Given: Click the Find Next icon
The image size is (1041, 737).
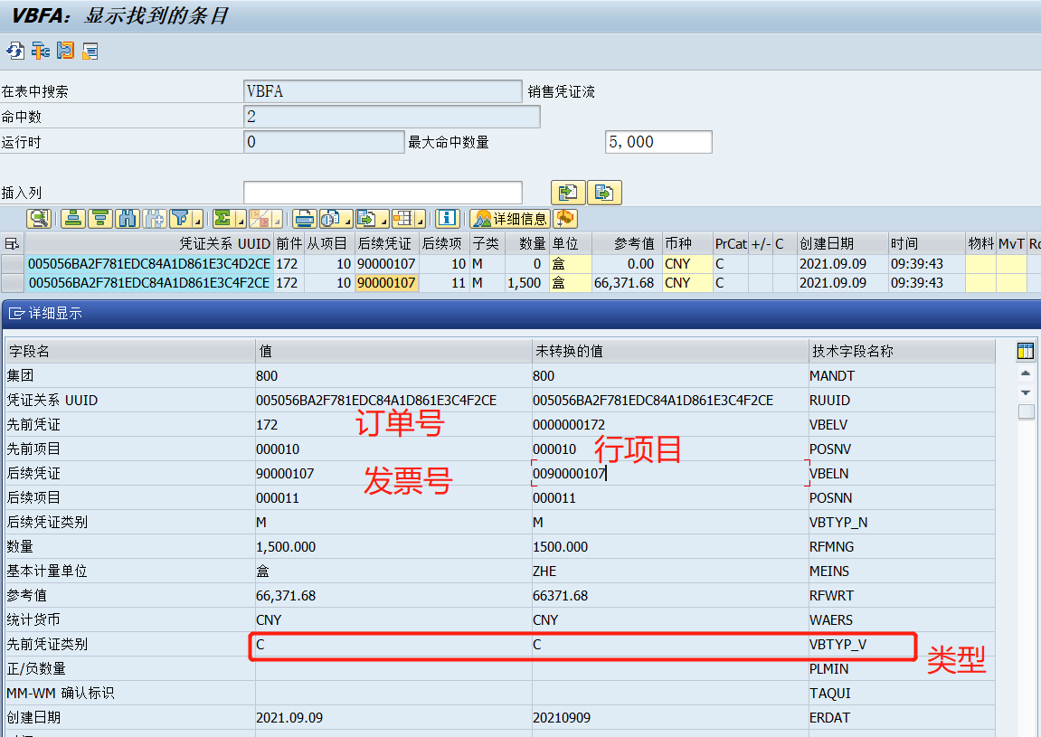Looking at the screenshot, I should (152, 218).
